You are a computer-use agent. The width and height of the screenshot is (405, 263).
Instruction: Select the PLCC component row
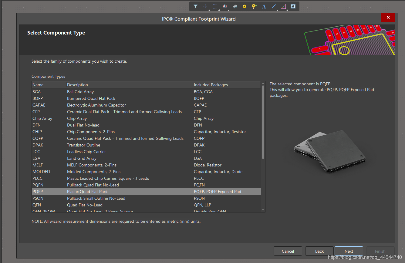(x=146, y=178)
